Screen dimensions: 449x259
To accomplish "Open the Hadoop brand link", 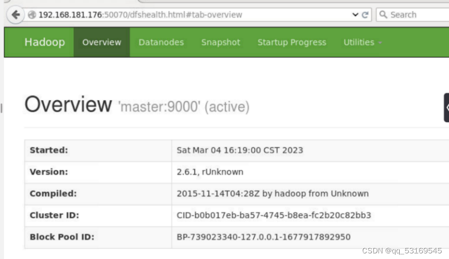I will [45, 42].
